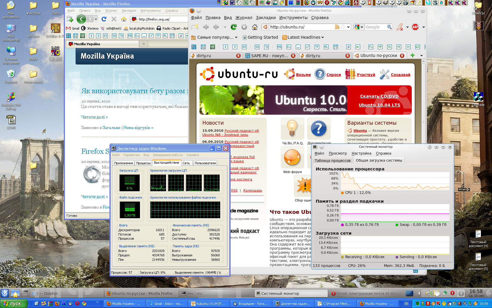Open Настройка menu in Системный монитор
The height and width of the screenshot is (308, 492).
tap(361, 153)
